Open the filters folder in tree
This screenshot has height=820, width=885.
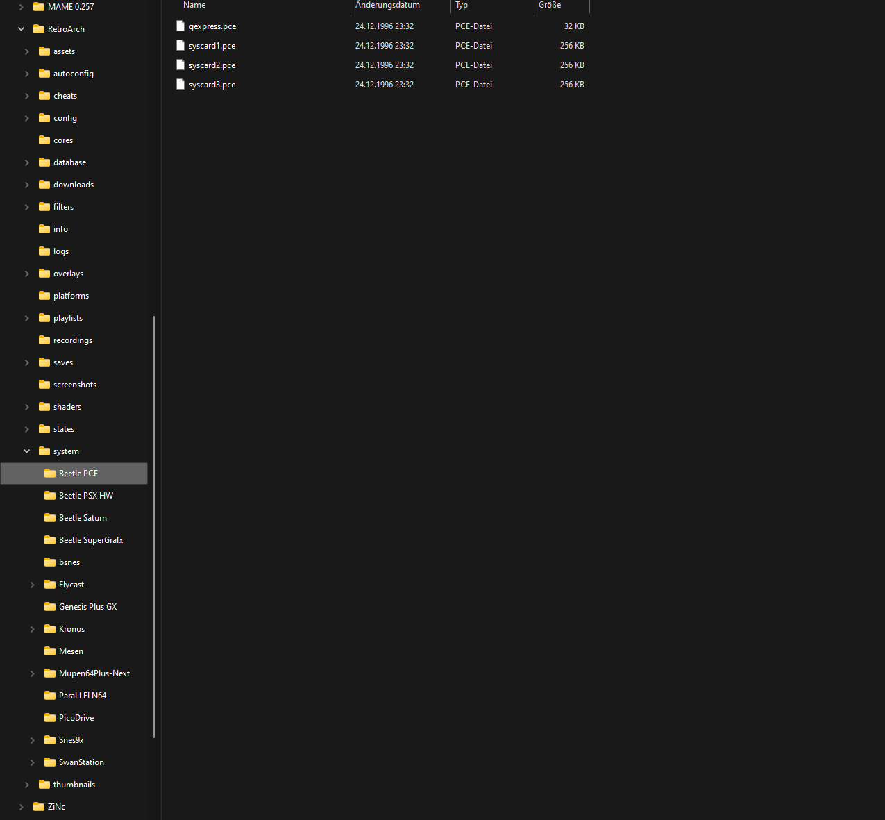point(63,207)
